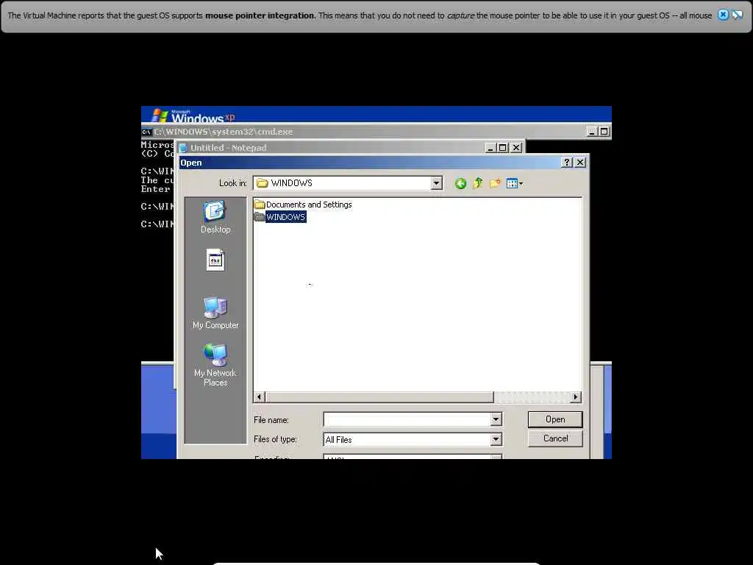
Task: Click the File name text field
Action: pyautogui.click(x=407, y=419)
